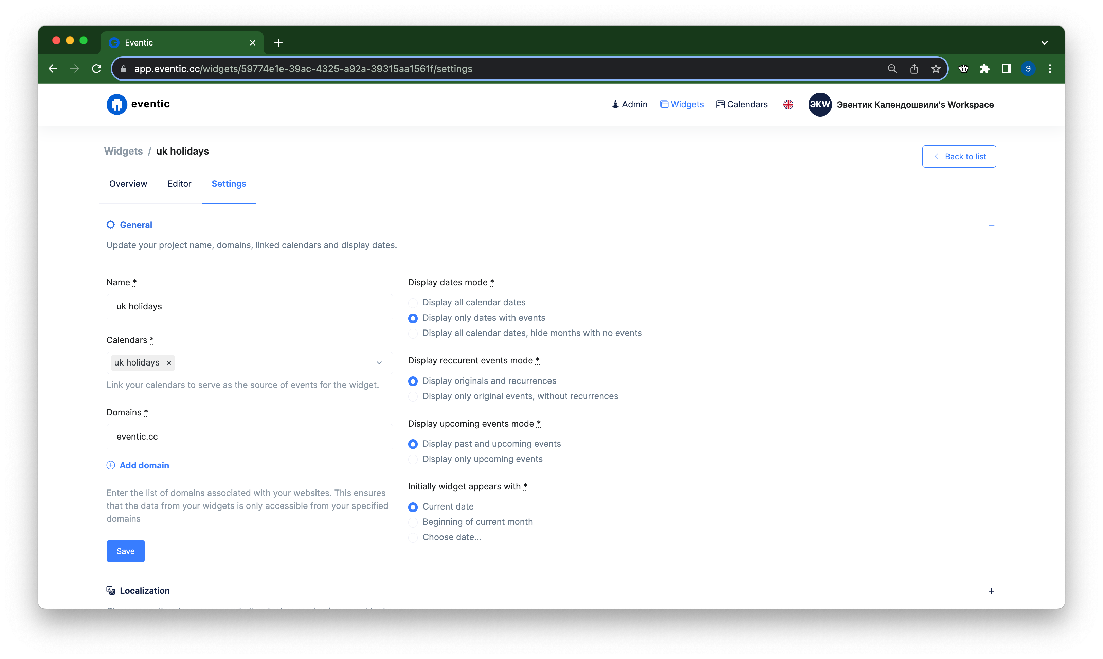Open the zoom search icon in address bar

click(892, 69)
